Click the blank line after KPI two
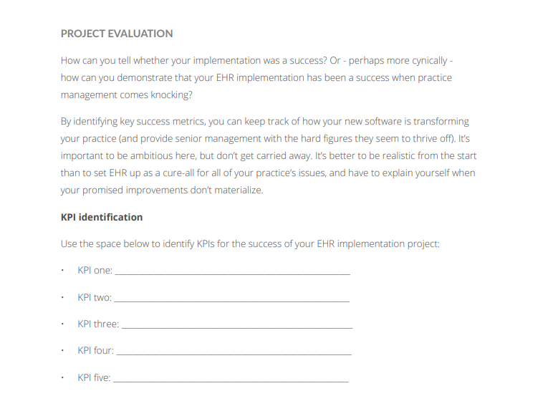The width and height of the screenshot is (543, 396). click(x=231, y=299)
